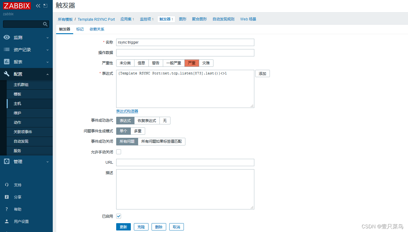Choose 单个 problem event mode

pyautogui.click(x=123, y=131)
